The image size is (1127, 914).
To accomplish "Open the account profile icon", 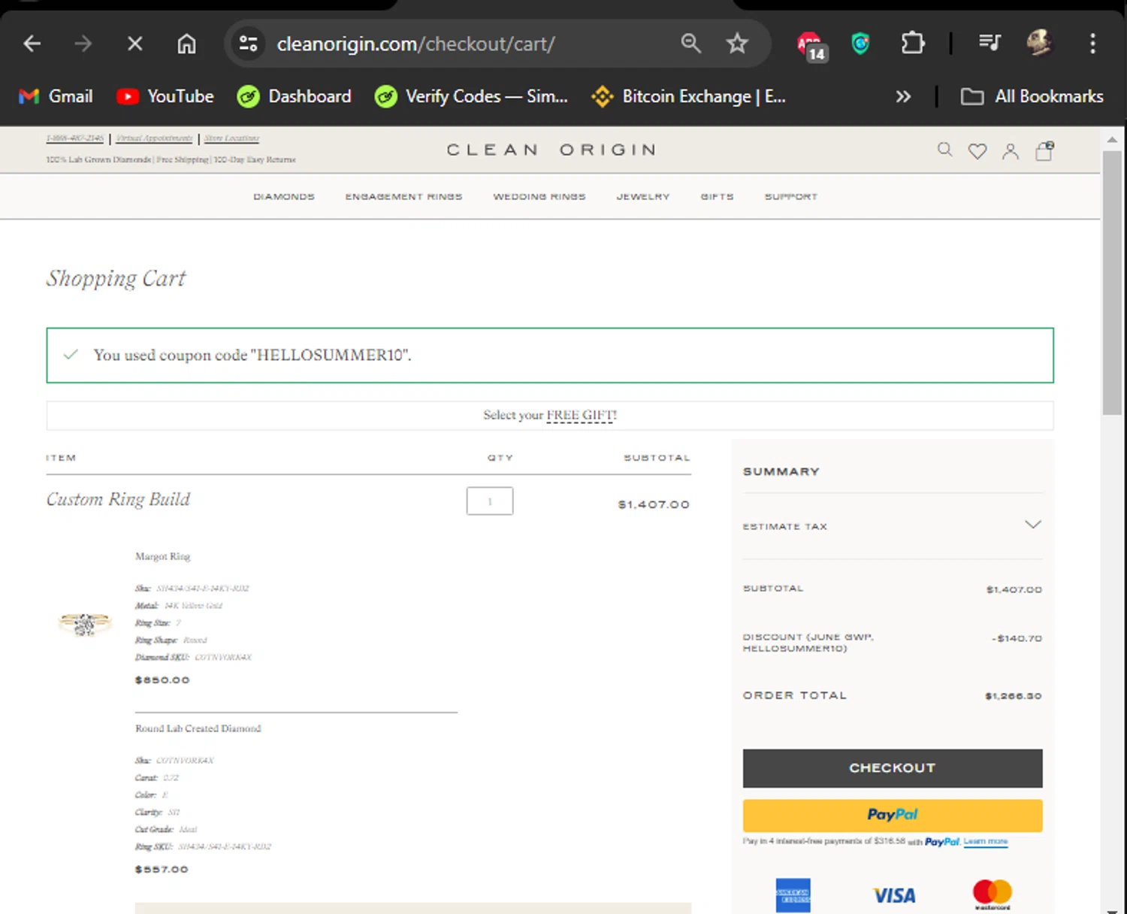I will coord(1010,151).
